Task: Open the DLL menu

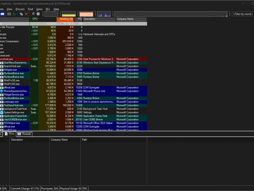Action: point(48,9)
